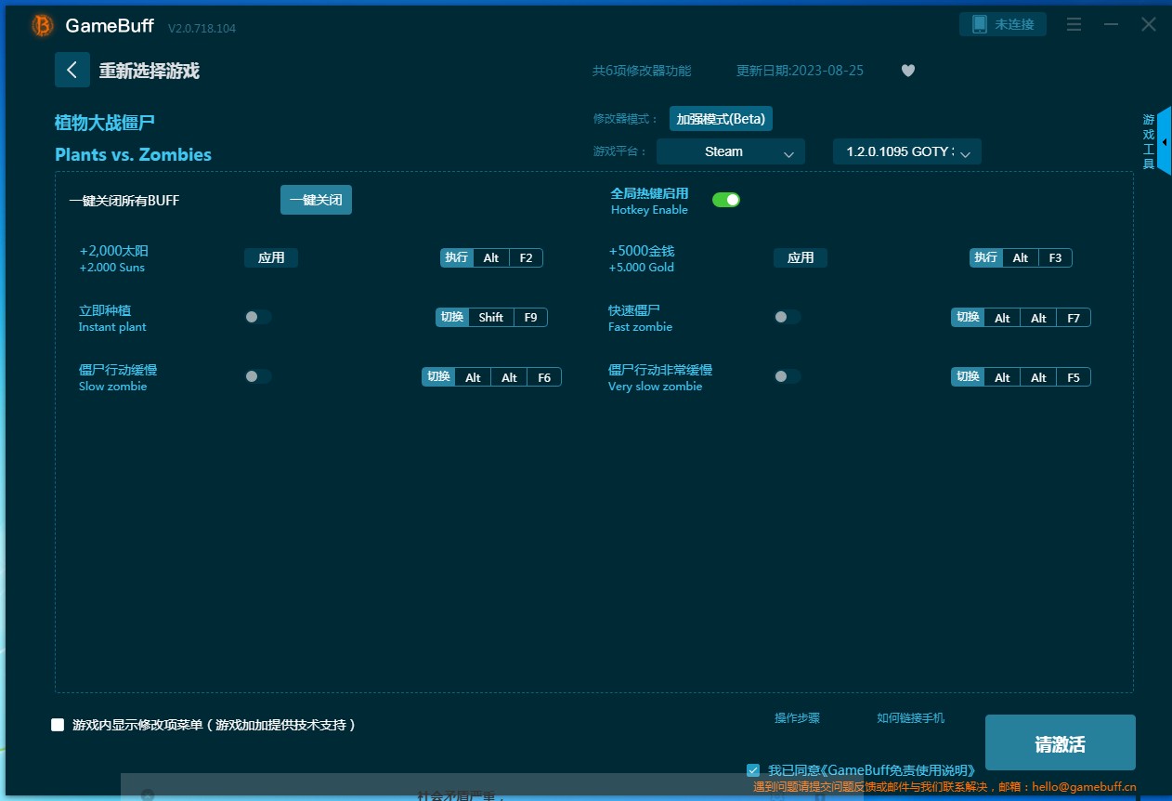Click the large activate button
Viewport: 1172px width, 801px height.
(1060, 743)
